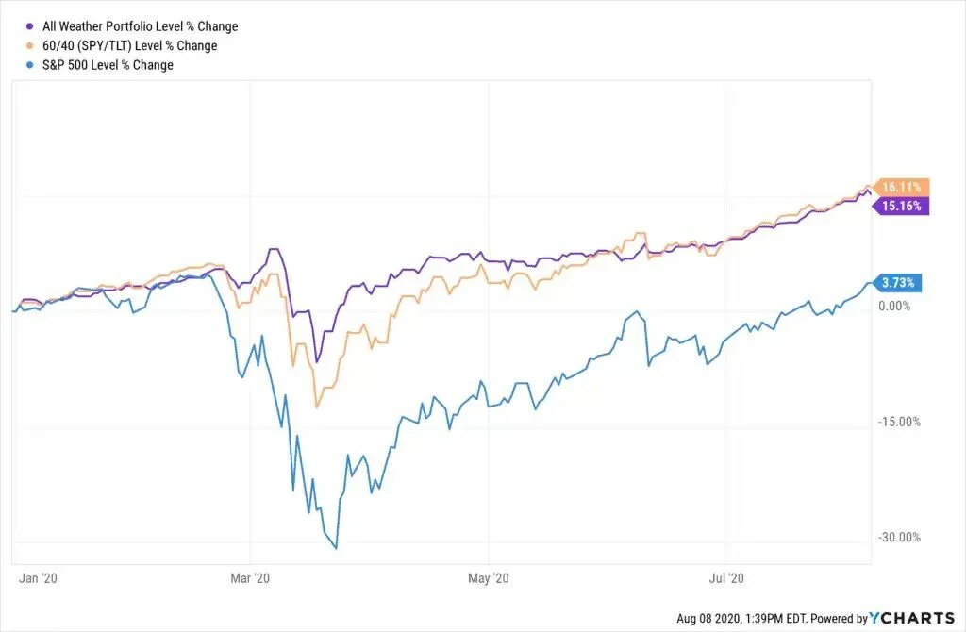The image size is (966, 632).
Task: Click the purple 15.16% value flag
Action: click(901, 206)
